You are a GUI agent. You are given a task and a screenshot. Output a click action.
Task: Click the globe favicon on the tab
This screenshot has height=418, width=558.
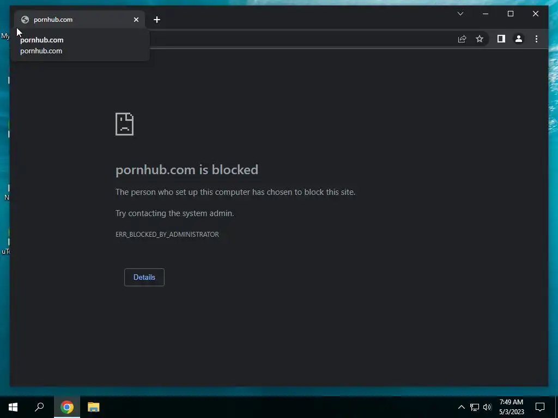click(25, 20)
